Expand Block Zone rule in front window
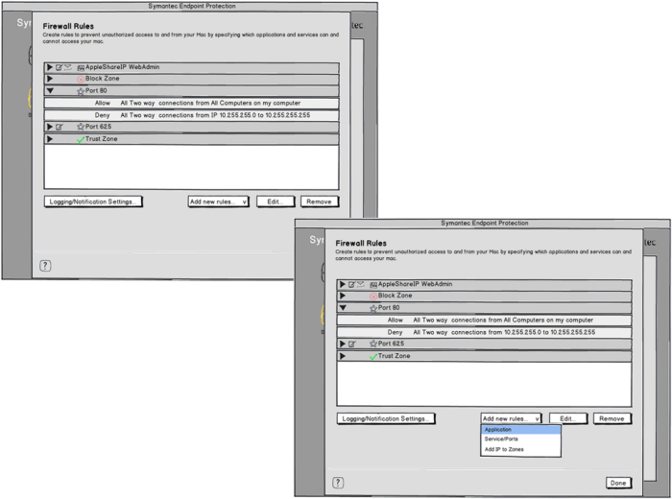Viewport: 672px width, 499px height. (x=343, y=296)
